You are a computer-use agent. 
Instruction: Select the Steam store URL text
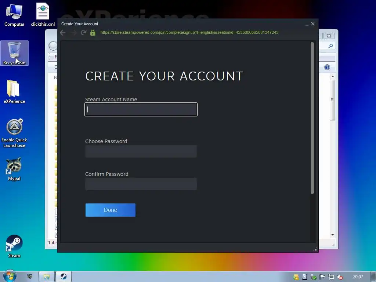(x=189, y=32)
